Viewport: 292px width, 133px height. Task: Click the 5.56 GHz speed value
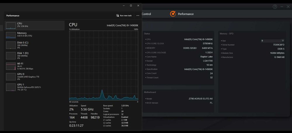(x=87, y=109)
